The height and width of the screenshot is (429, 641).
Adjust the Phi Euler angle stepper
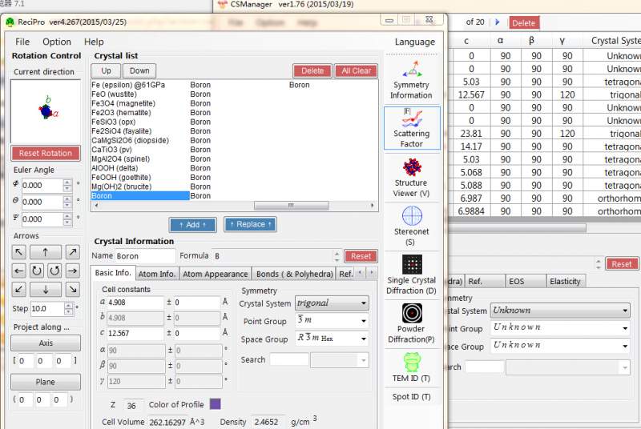coord(67,186)
